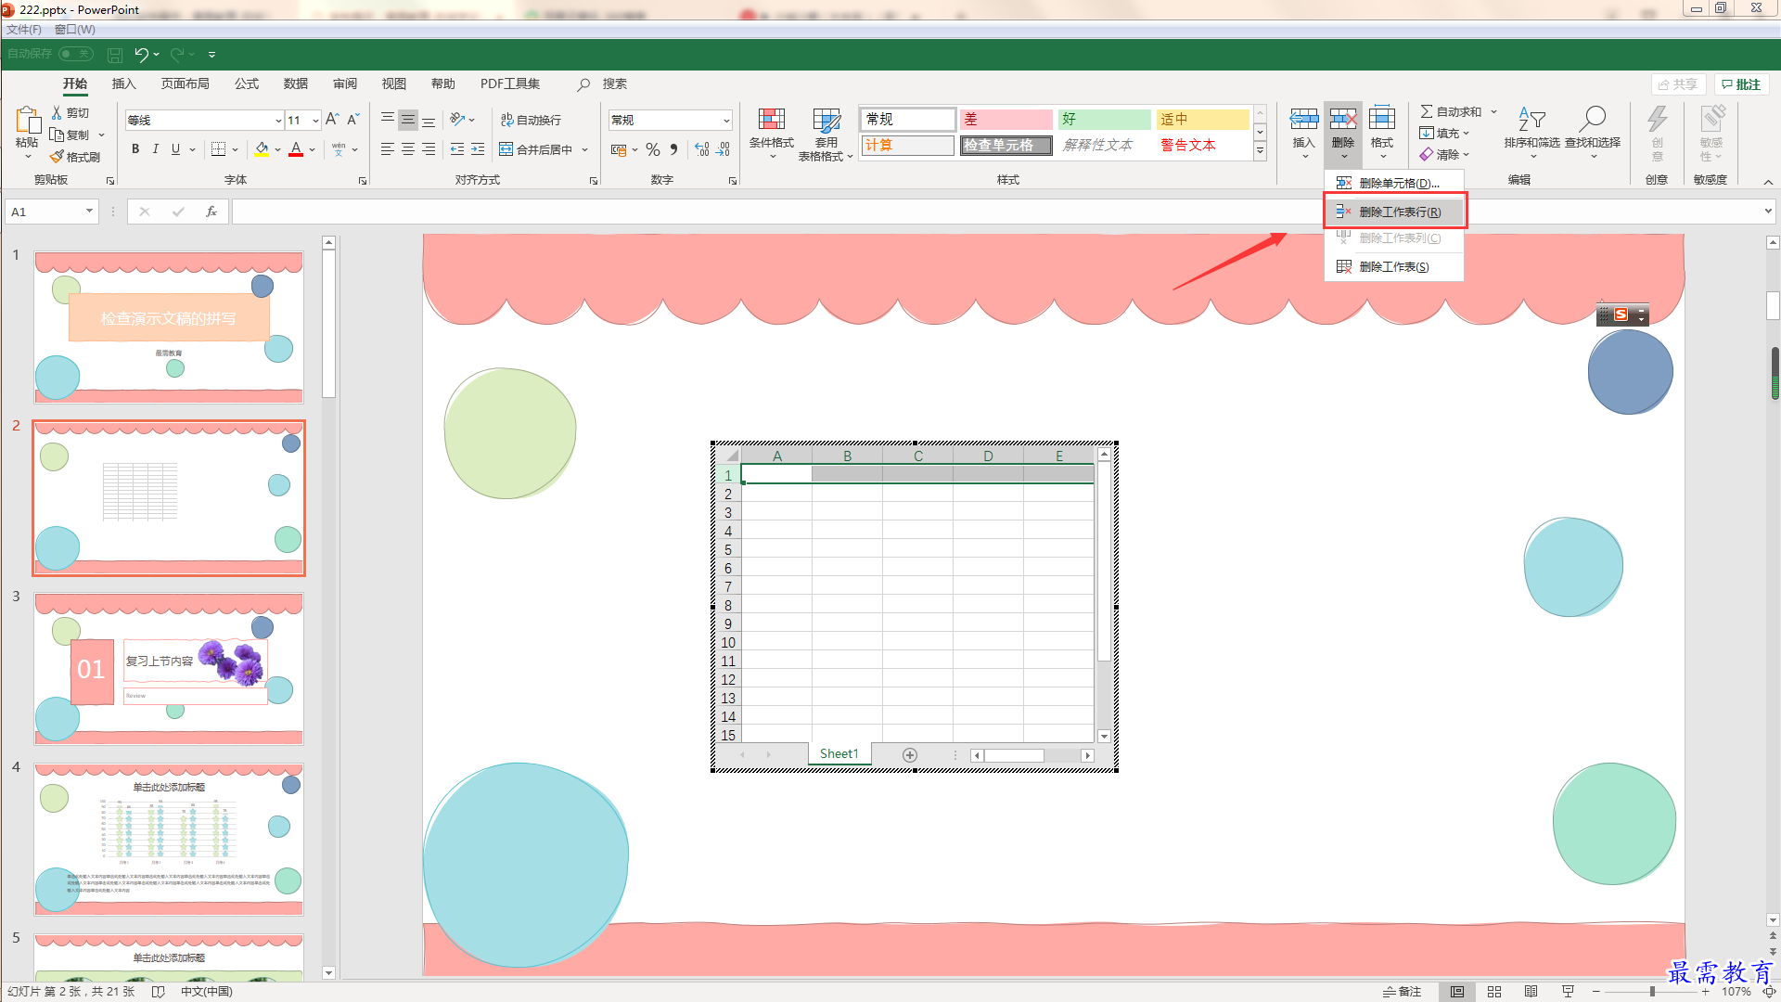Apply red font color swatch
This screenshot has height=1002, width=1781.
tap(297, 149)
